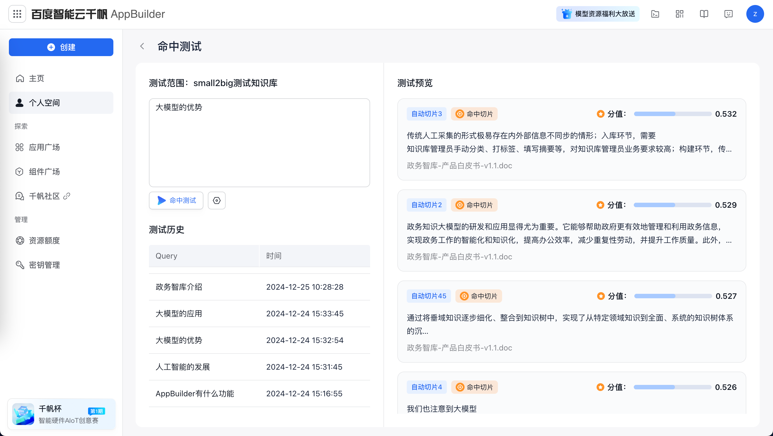Viewport: 773px width, 436px height.
Task: Click the 自动切片45 tag
Action: point(428,296)
